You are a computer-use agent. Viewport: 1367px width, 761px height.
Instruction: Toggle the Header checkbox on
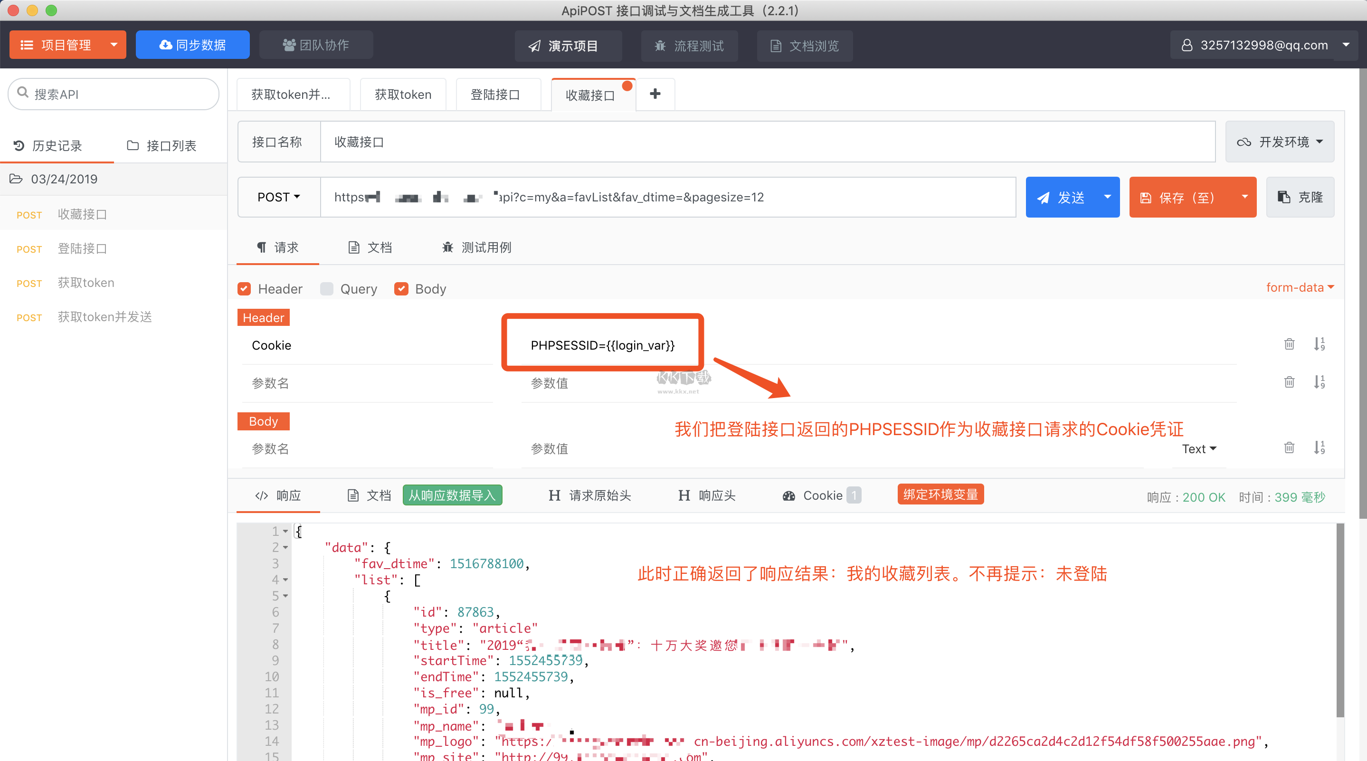coord(247,289)
